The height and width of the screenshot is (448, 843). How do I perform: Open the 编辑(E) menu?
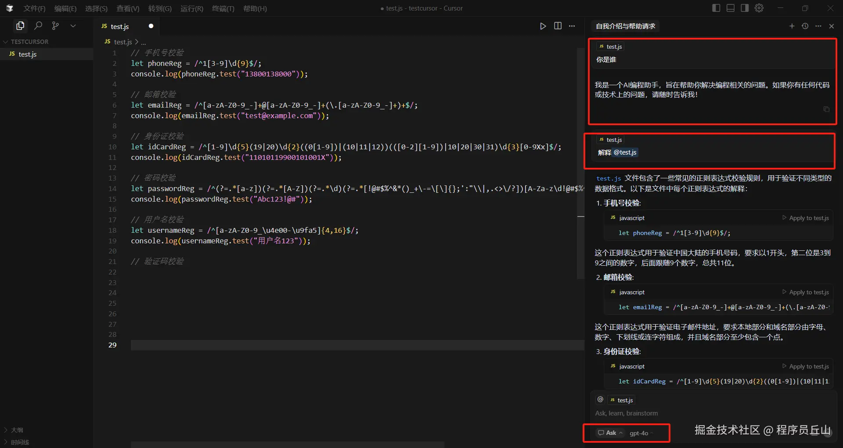[x=65, y=8]
